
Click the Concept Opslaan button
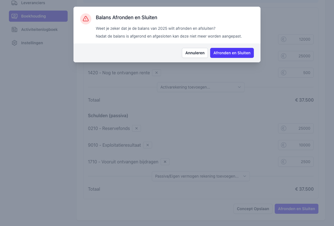tap(253, 209)
